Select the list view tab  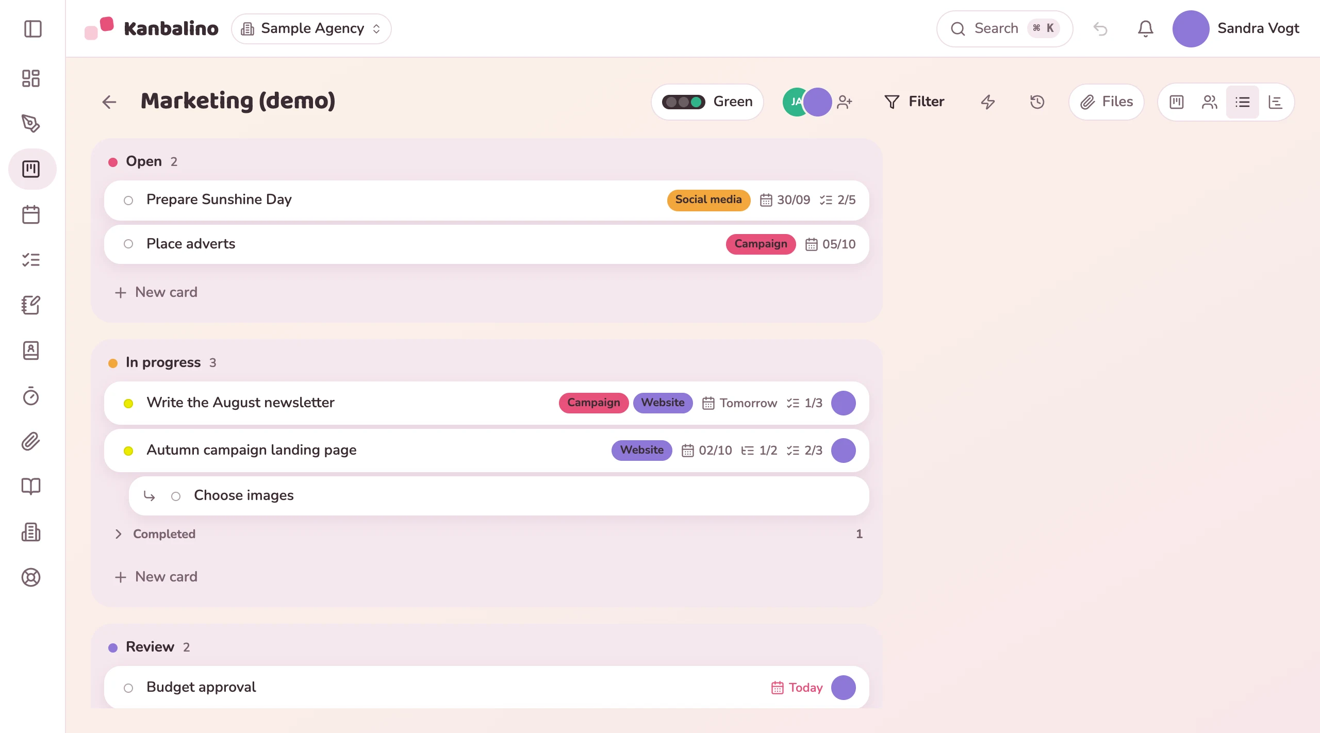click(1243, 102)
